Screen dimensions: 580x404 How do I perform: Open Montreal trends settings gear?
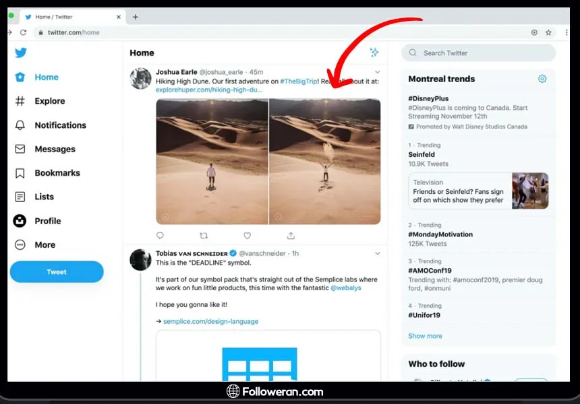542,79
